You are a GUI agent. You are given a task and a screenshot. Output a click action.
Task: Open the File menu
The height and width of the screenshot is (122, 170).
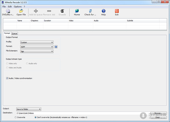[4, 7]
